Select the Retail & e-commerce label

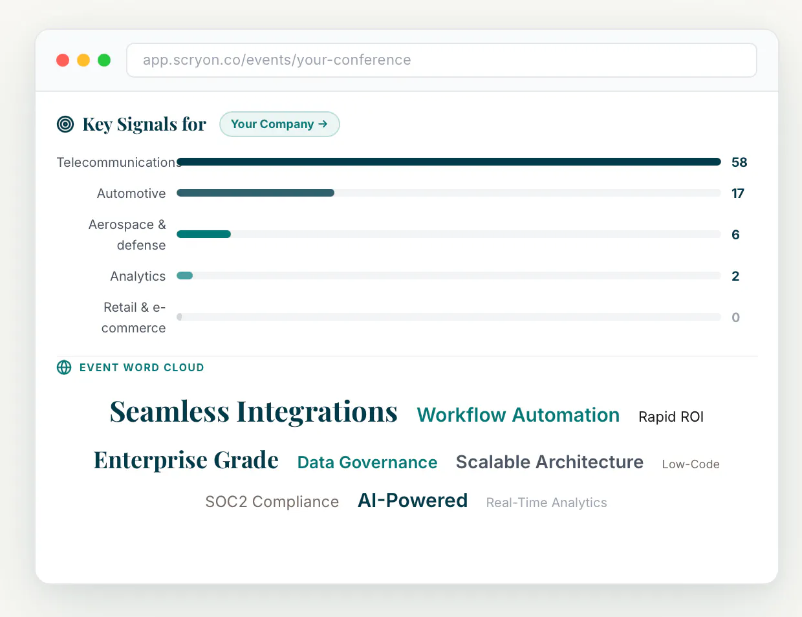click(x=134, y=318)
